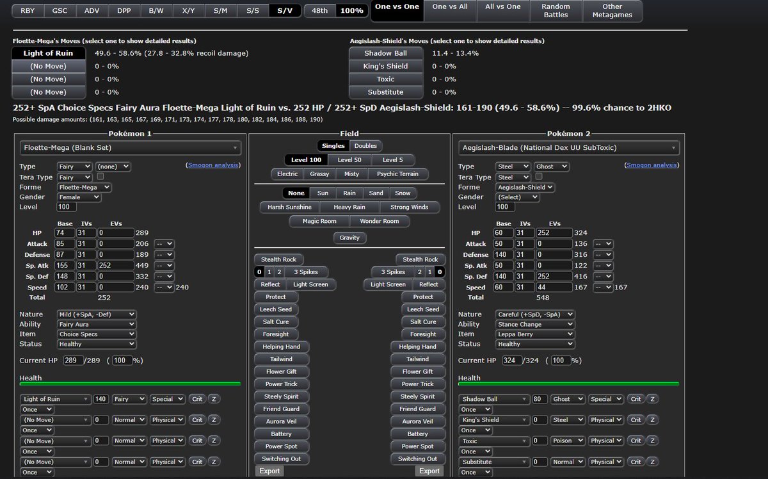Toggle Wonder Room on the field

380,222
